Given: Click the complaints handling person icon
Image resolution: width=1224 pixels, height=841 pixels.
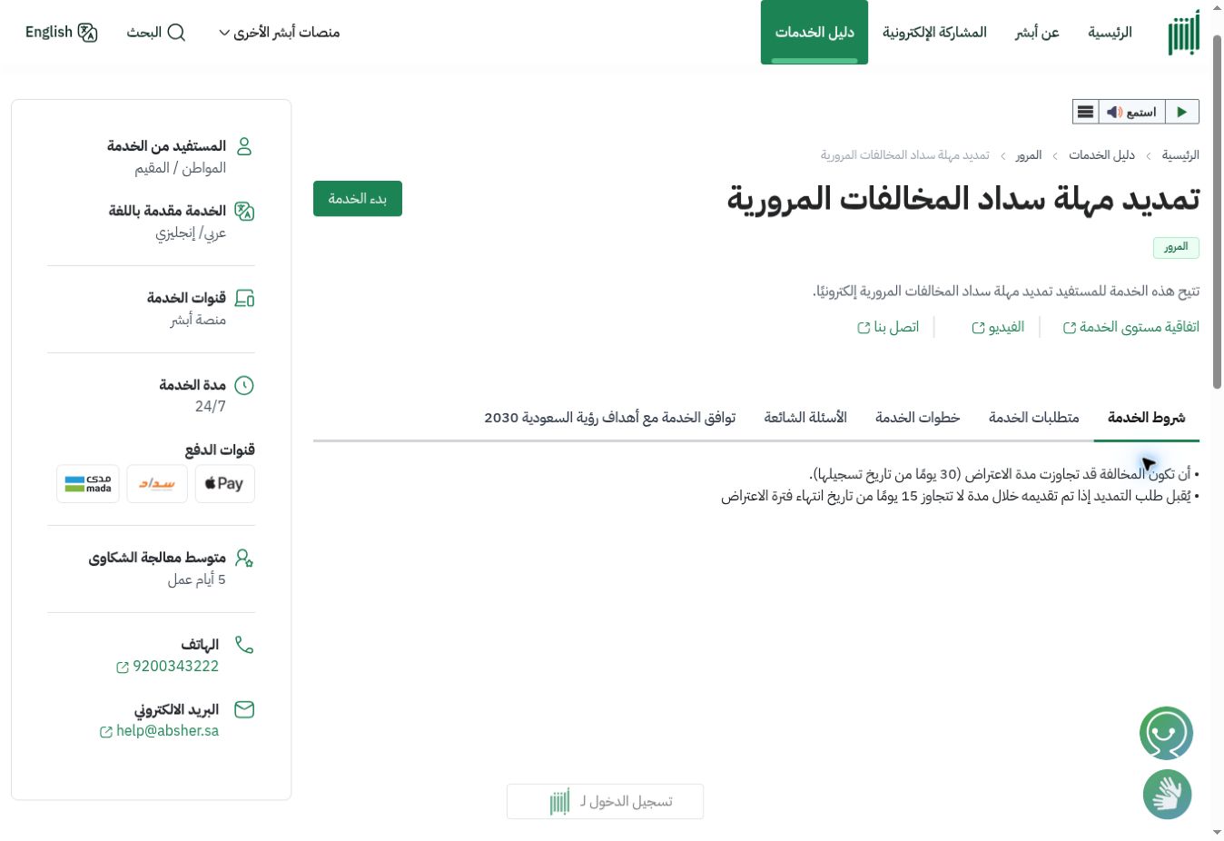Looking at the screenshot, I should coord(244,558).
